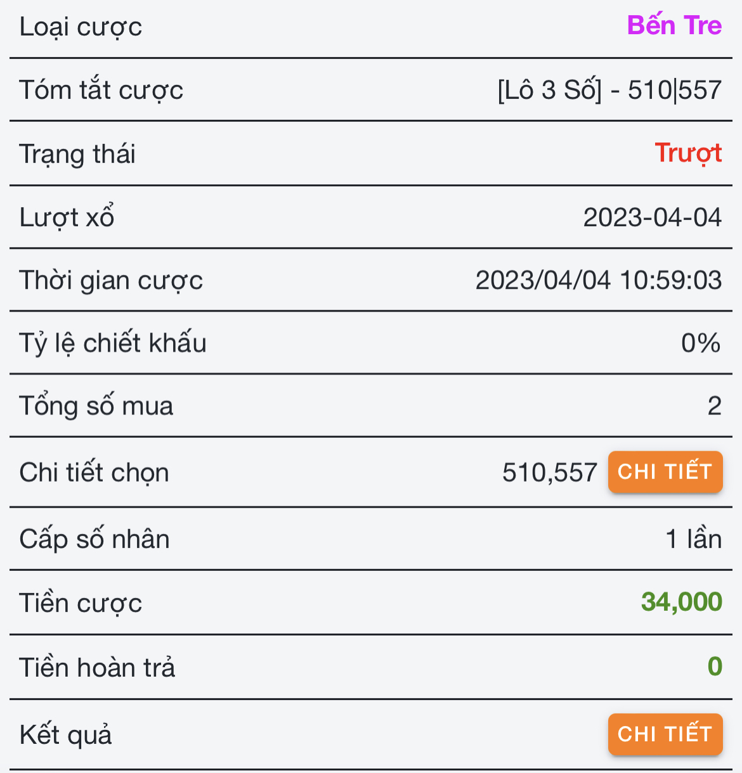Click the Tổng số mua label

pyautogui.click(x=96, y=406)
